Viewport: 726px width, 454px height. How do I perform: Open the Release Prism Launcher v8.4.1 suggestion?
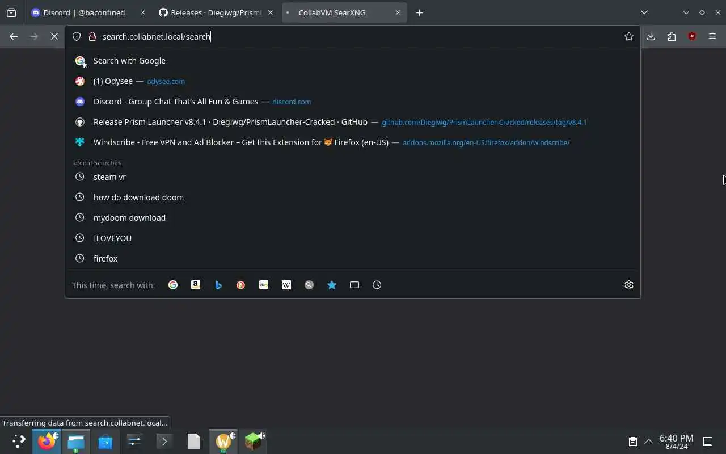[x=353, y=122]
